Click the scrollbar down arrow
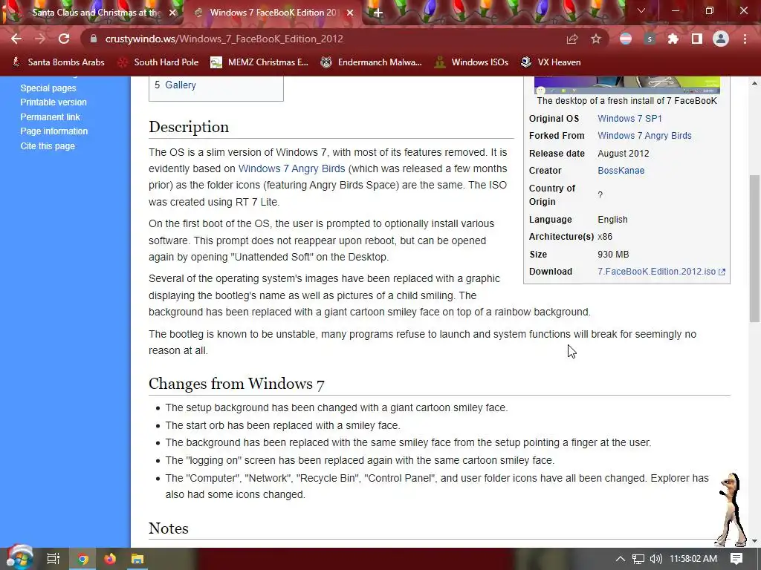This screenshot has width=761, height=570. click(x=754, y=541)
